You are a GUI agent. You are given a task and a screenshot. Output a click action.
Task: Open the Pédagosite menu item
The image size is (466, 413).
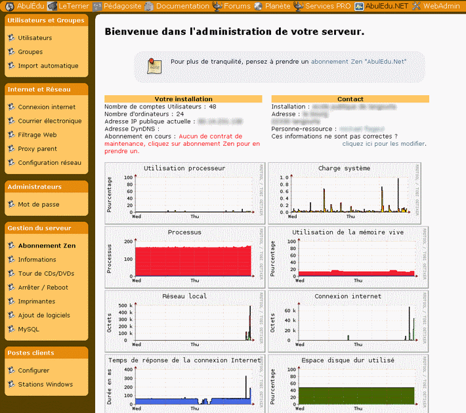point(123,6)
